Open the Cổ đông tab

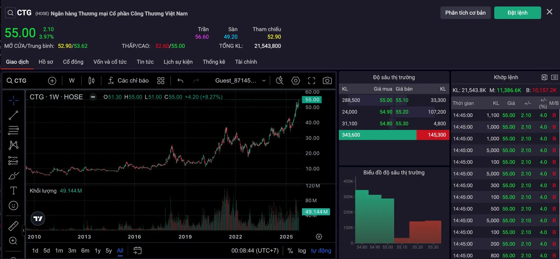tap(73, 62)
